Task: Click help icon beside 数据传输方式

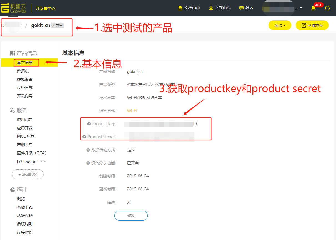Action: point(88,150)
